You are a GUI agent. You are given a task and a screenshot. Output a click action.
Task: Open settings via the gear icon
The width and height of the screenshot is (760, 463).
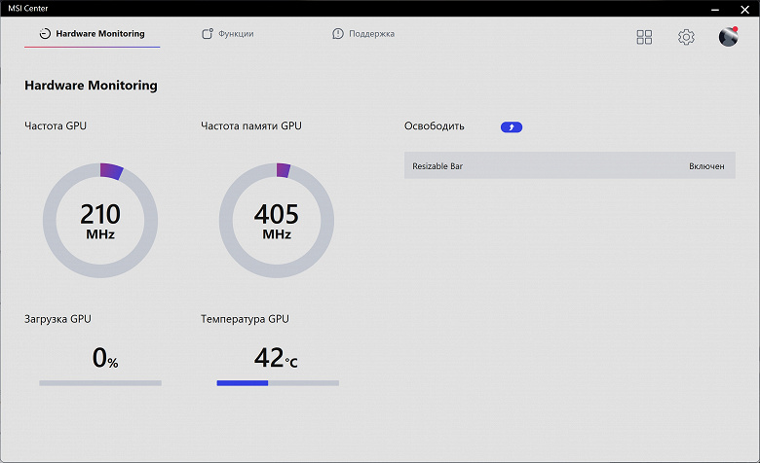pos(686,37)
